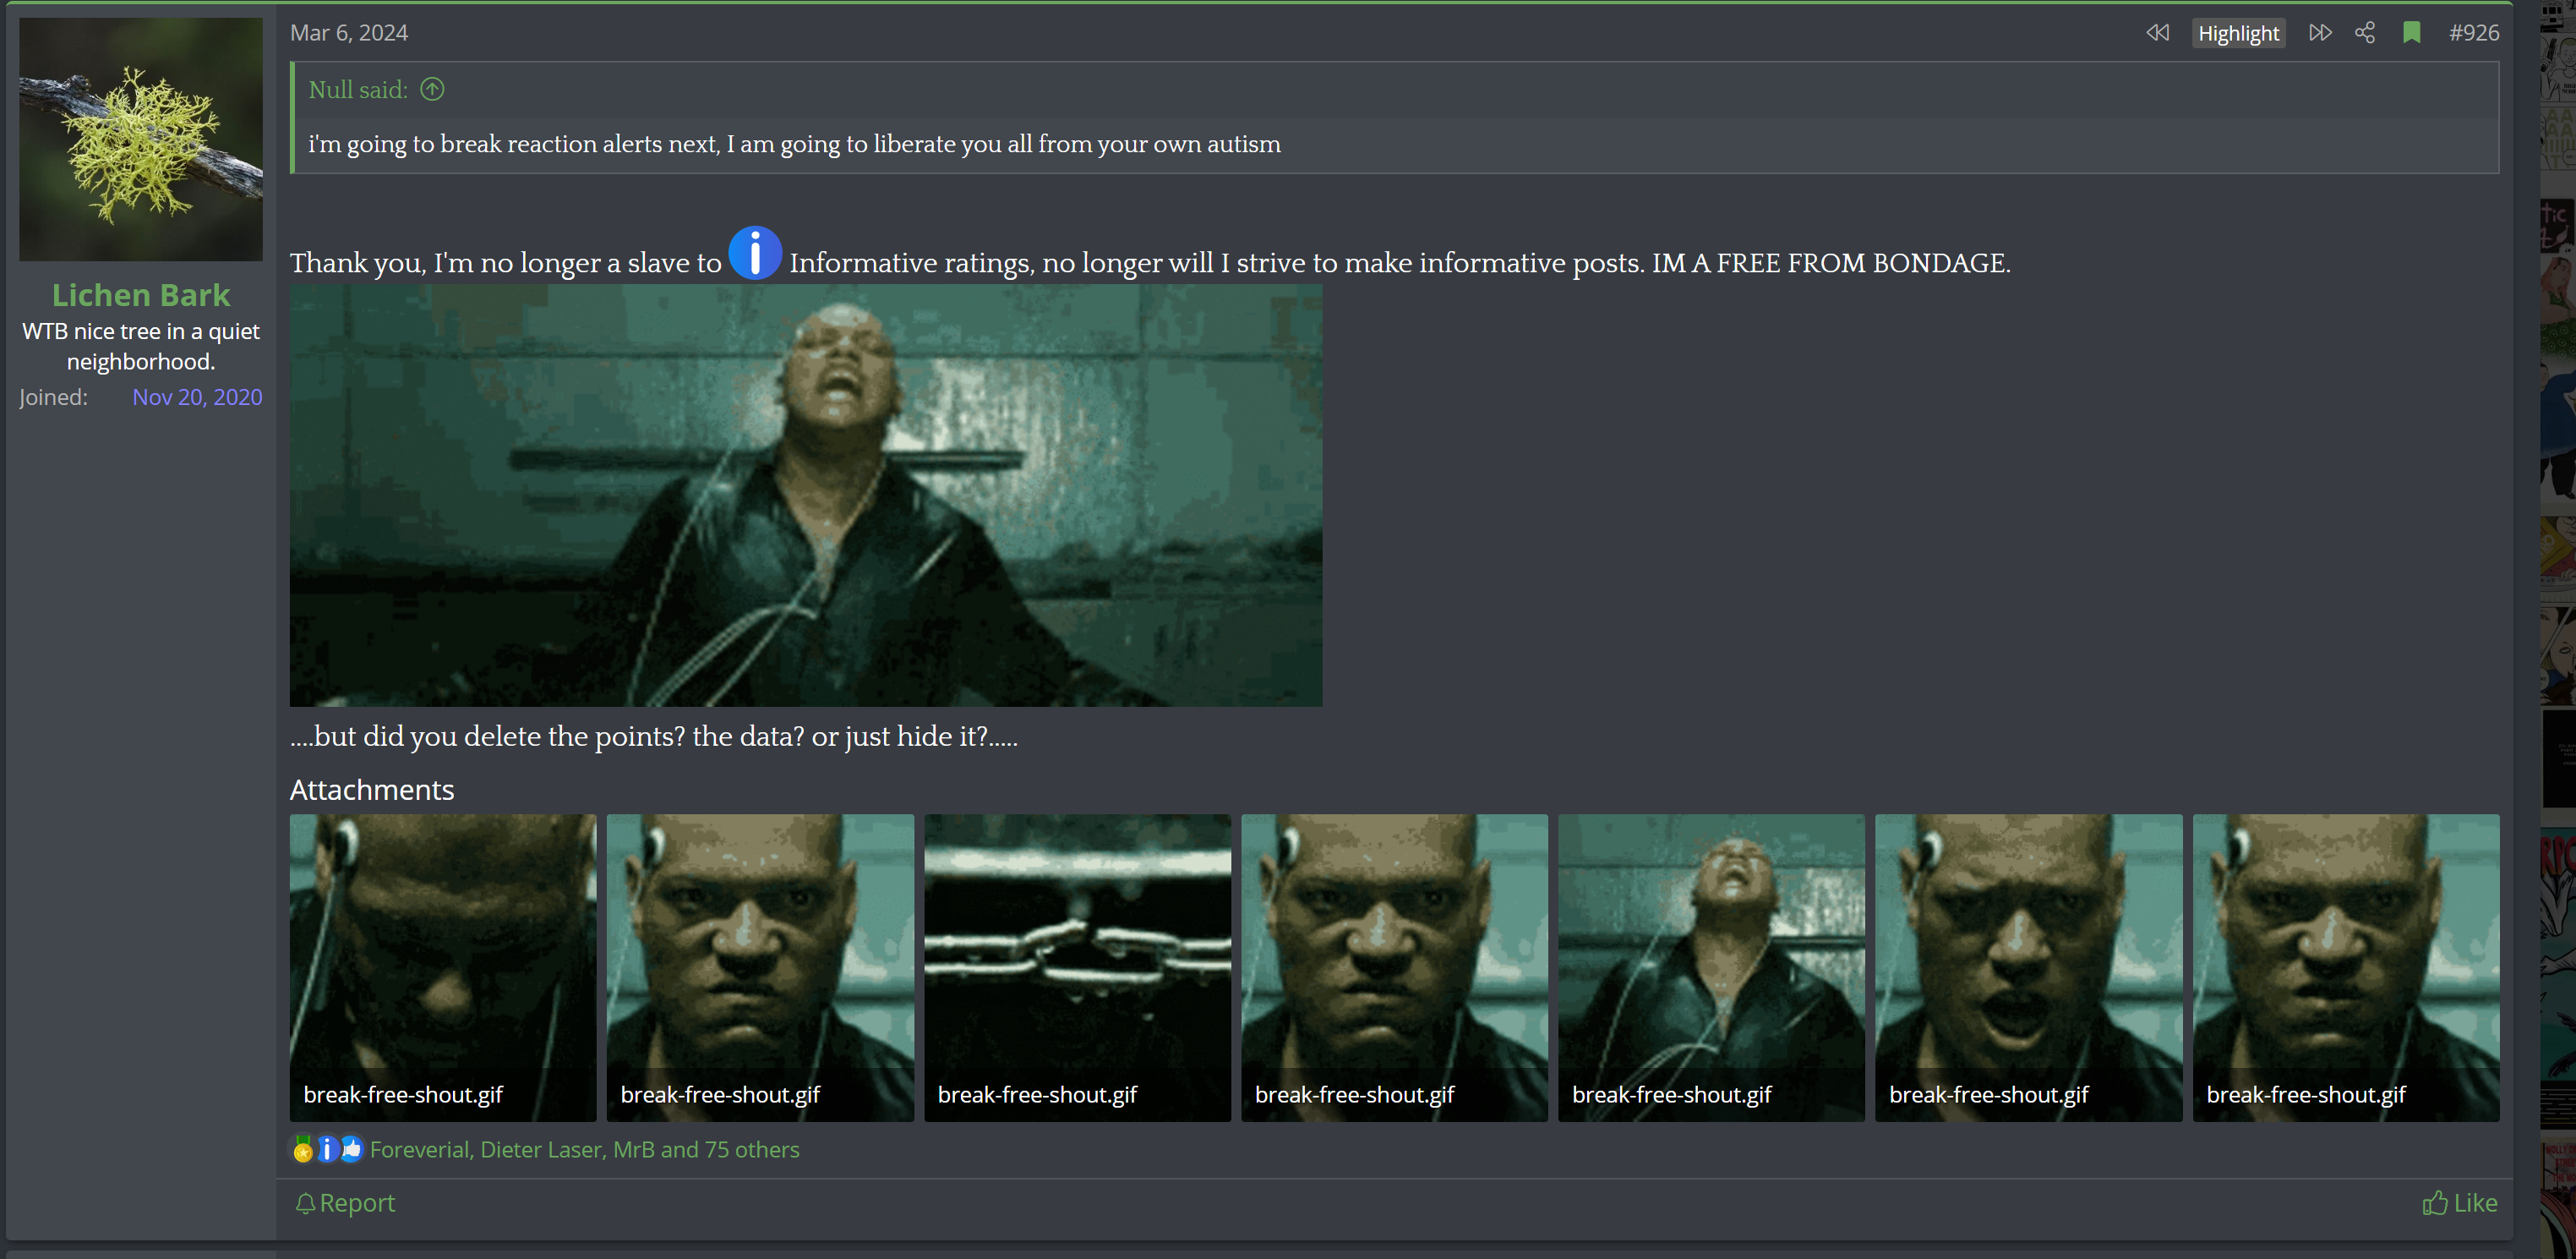Open post number #926 link

(x=2473, y=33)
